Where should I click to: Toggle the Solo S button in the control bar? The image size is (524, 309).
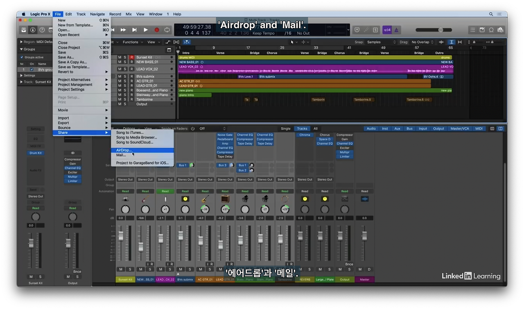[375, 30]
